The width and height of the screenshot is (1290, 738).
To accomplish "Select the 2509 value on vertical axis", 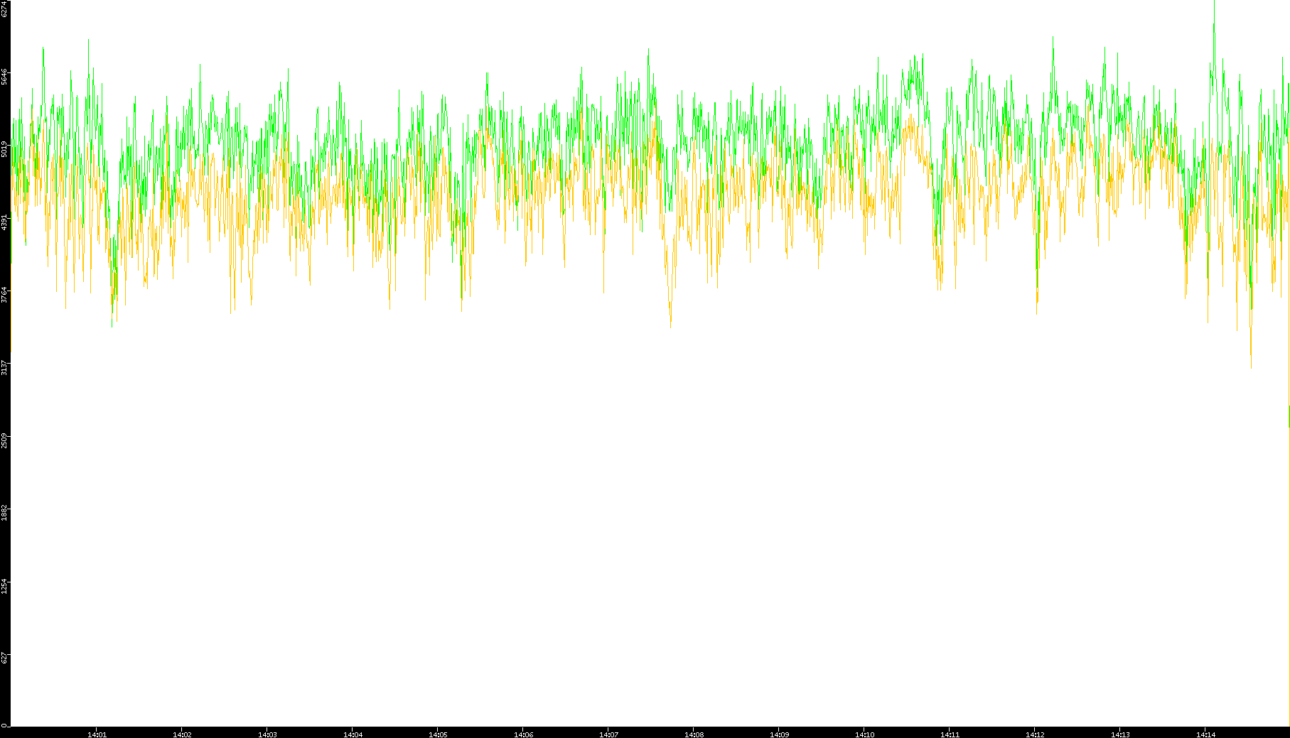I will pyautogui.click(x=5, y=440).
